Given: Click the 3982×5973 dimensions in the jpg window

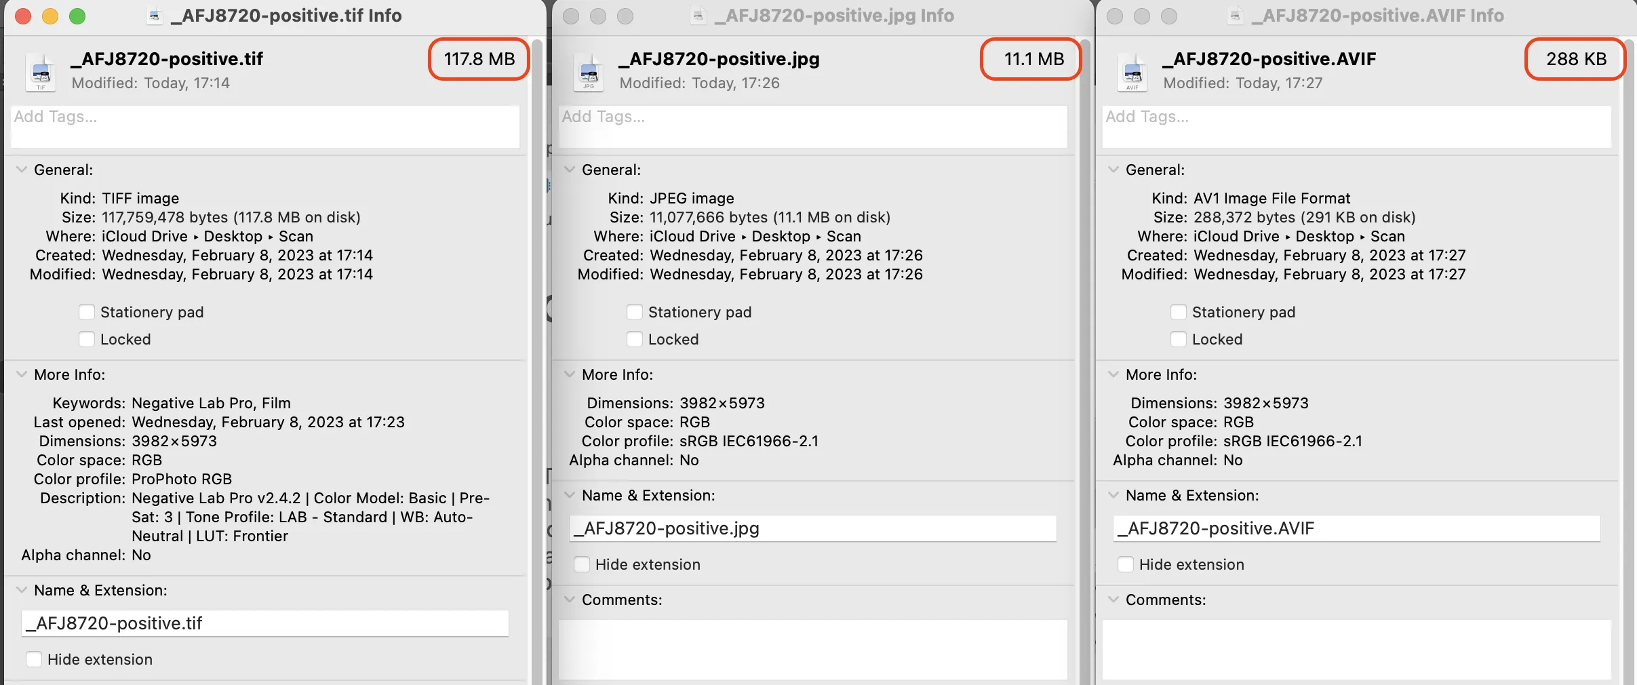Looking at the screenshot, I should 722,403.
